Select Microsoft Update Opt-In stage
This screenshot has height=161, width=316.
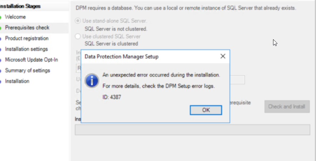[31, 60]
